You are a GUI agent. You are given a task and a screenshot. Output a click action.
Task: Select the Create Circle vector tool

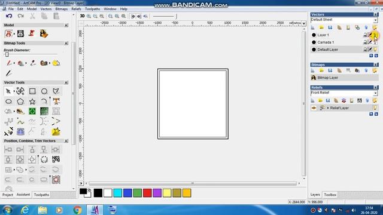44,91
